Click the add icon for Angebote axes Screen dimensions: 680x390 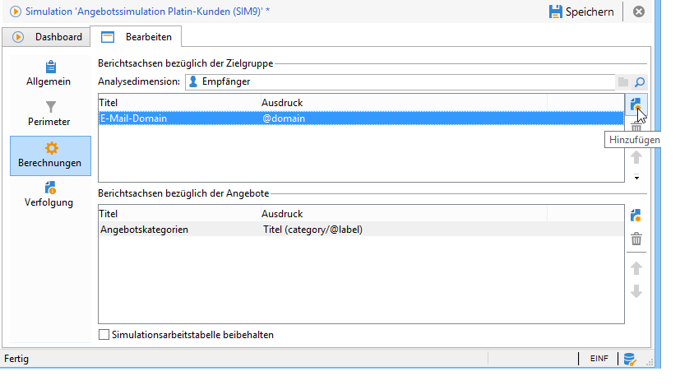point(636,216)
